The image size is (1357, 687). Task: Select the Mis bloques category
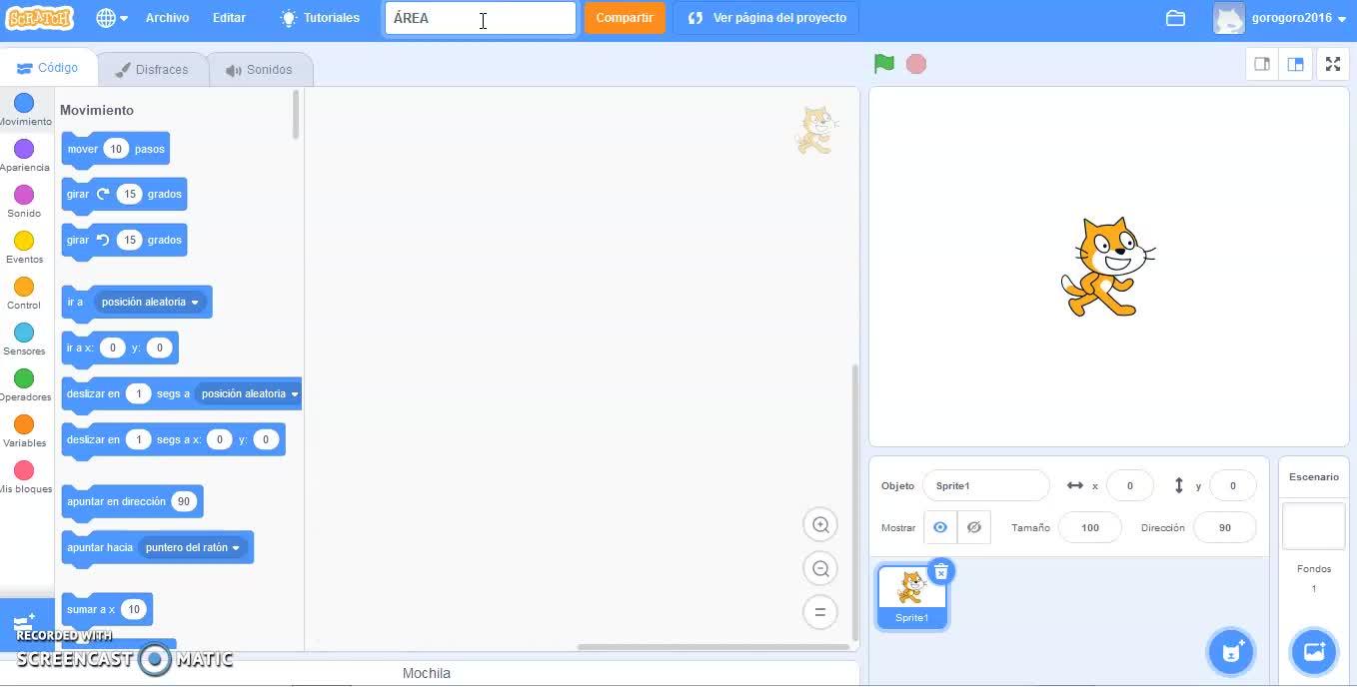[24, 477]
